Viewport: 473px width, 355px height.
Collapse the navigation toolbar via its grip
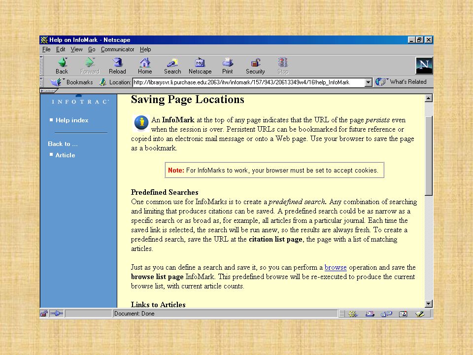point(42,66)
